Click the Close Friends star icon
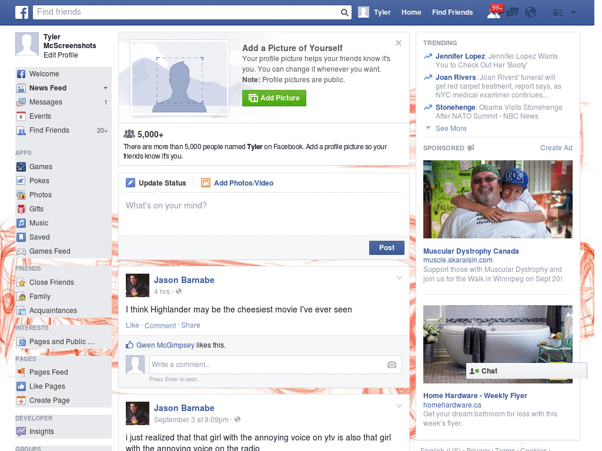 click(x=21, y=282)
